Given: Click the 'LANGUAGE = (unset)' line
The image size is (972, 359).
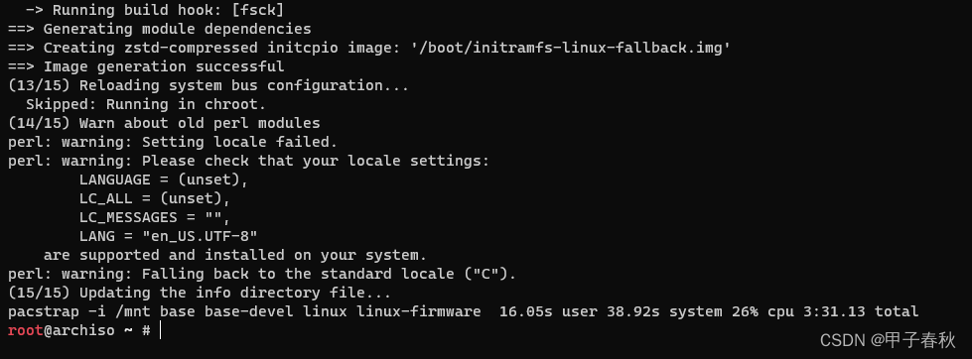Looking at the screenshot, I should pos(164,179).
